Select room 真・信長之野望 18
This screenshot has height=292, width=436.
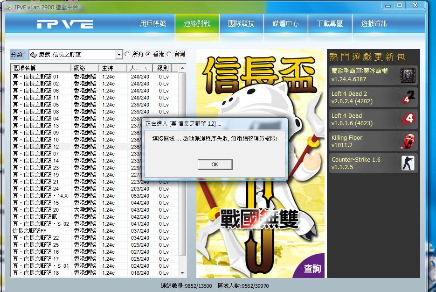[95, 273]
